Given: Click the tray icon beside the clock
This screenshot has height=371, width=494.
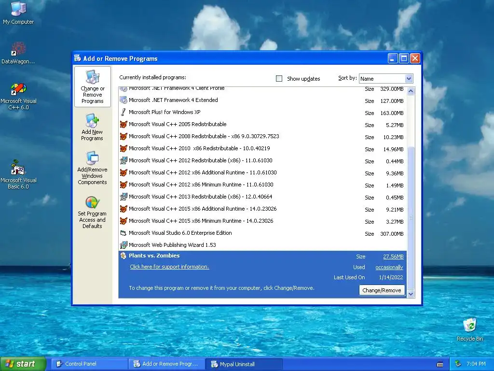Looking at the screenshot, I should point(458,364).
